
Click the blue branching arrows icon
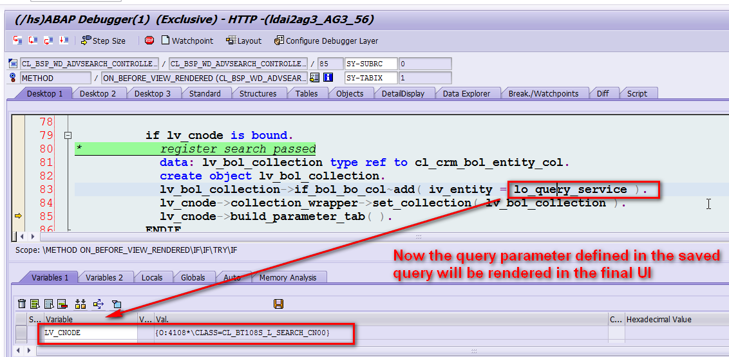[98, 304]
